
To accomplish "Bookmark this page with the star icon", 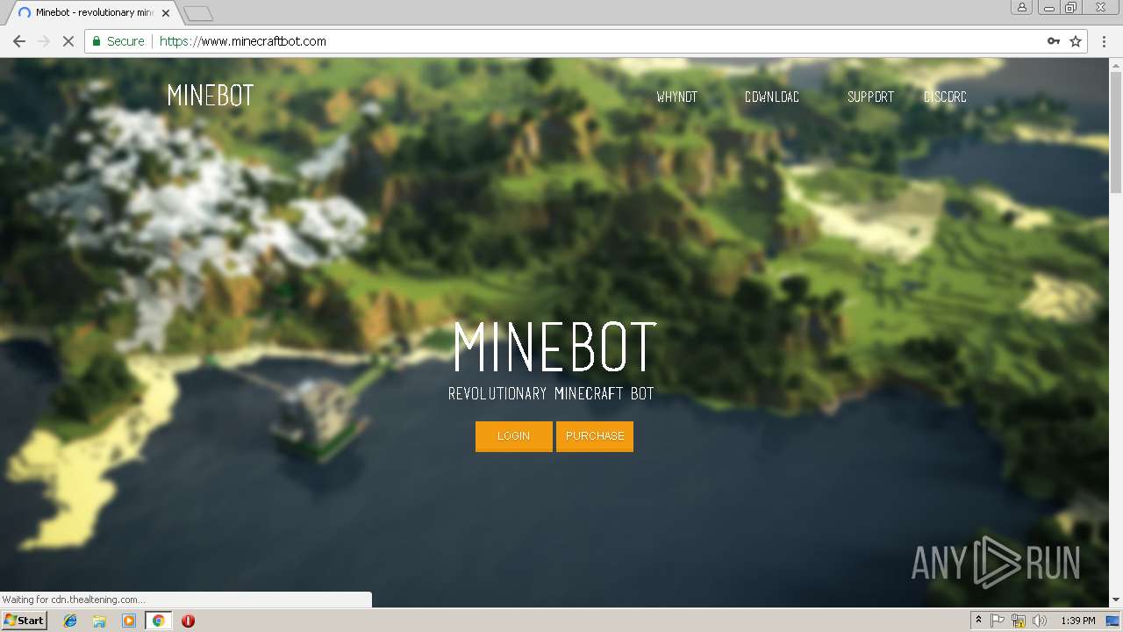I will 1076,41.
